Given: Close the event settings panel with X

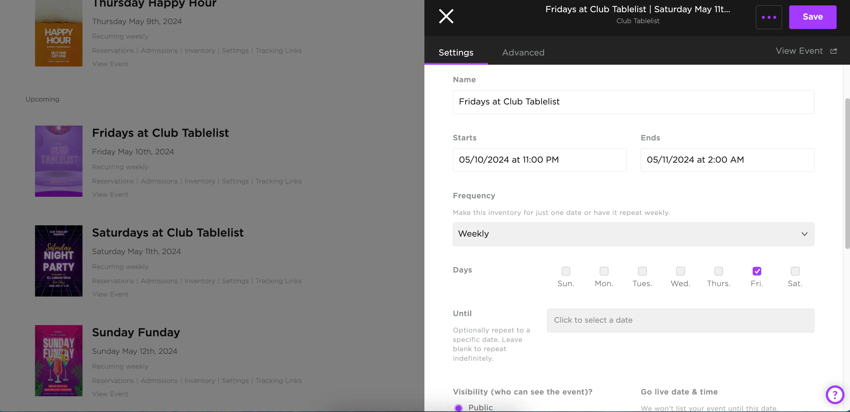Looking at the screenshot, I should tap(446, 16).
